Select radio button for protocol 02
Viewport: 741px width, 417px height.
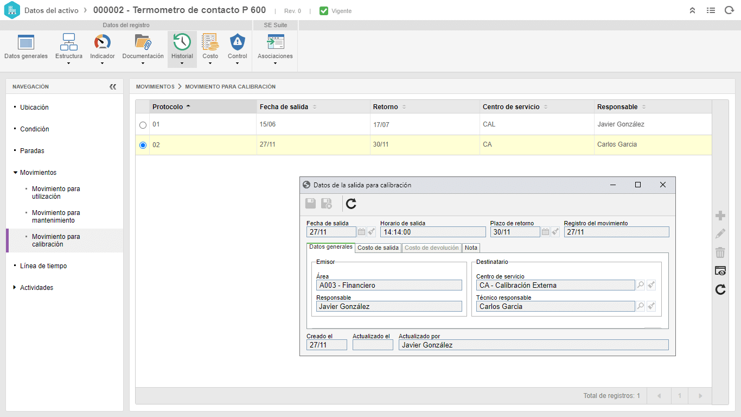point(143,146)
